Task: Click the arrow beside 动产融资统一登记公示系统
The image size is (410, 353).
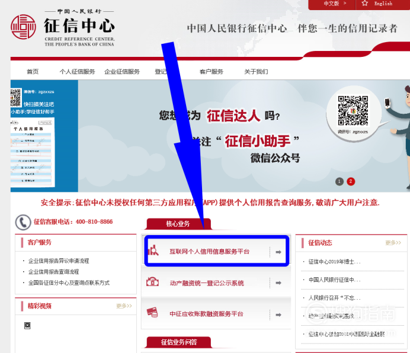Action: click(x=278, y=283)
